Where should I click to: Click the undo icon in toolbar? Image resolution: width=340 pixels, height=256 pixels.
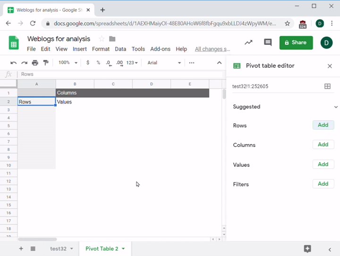[13, 63]
